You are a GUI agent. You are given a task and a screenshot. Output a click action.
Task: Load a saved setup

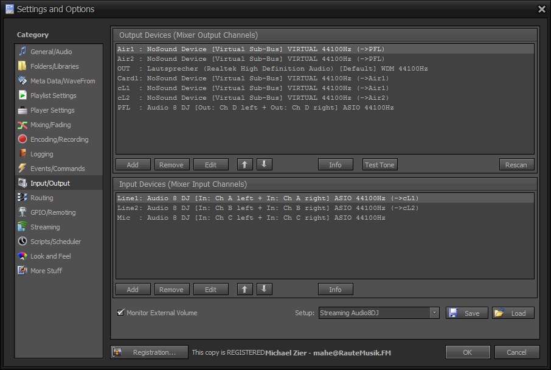[513, 313]
